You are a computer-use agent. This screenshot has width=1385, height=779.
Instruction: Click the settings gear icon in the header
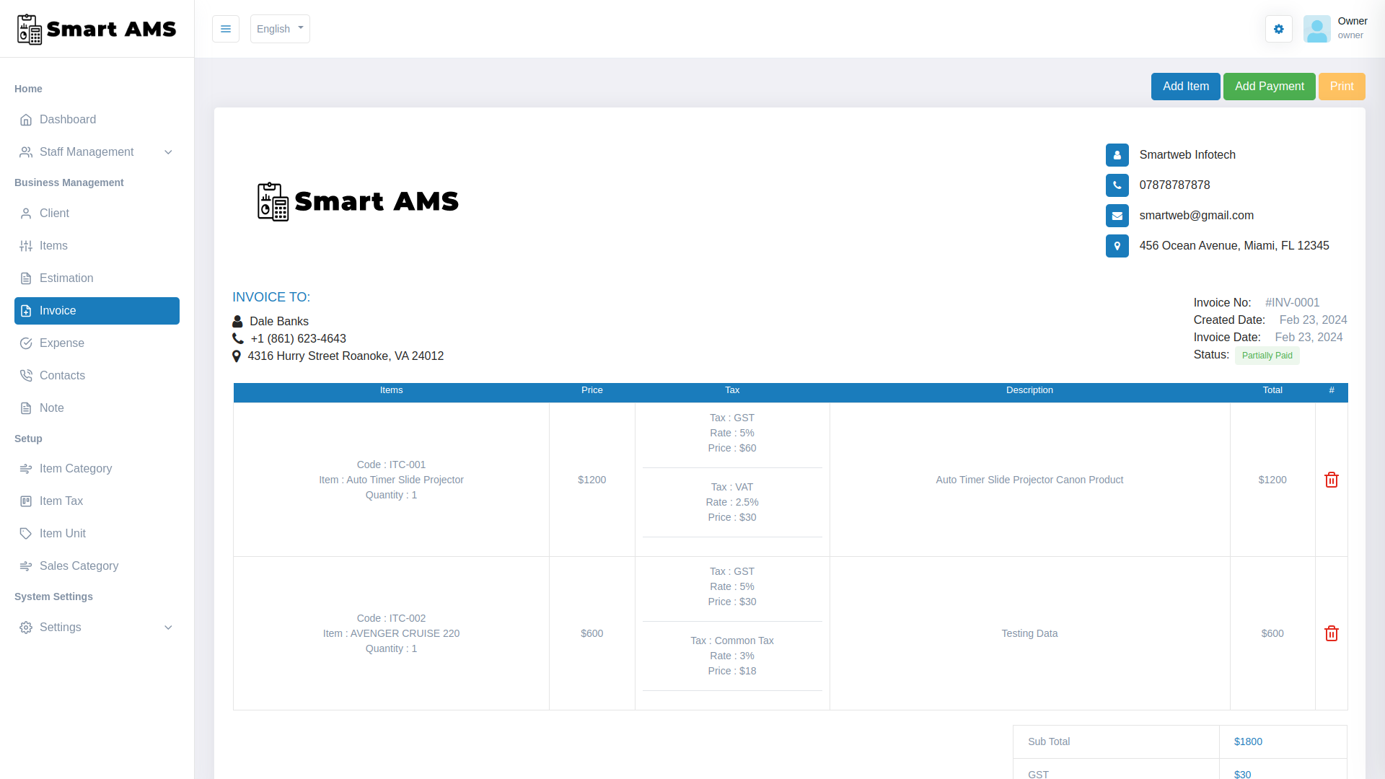click(1278, 29)
